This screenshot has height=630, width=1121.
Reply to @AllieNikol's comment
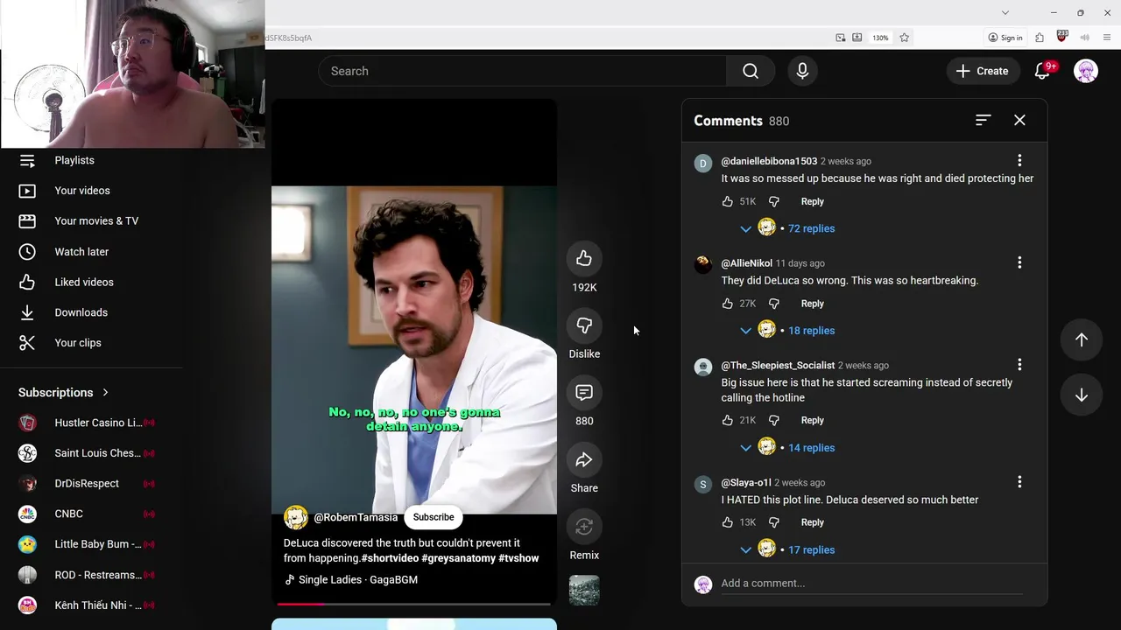812,304
